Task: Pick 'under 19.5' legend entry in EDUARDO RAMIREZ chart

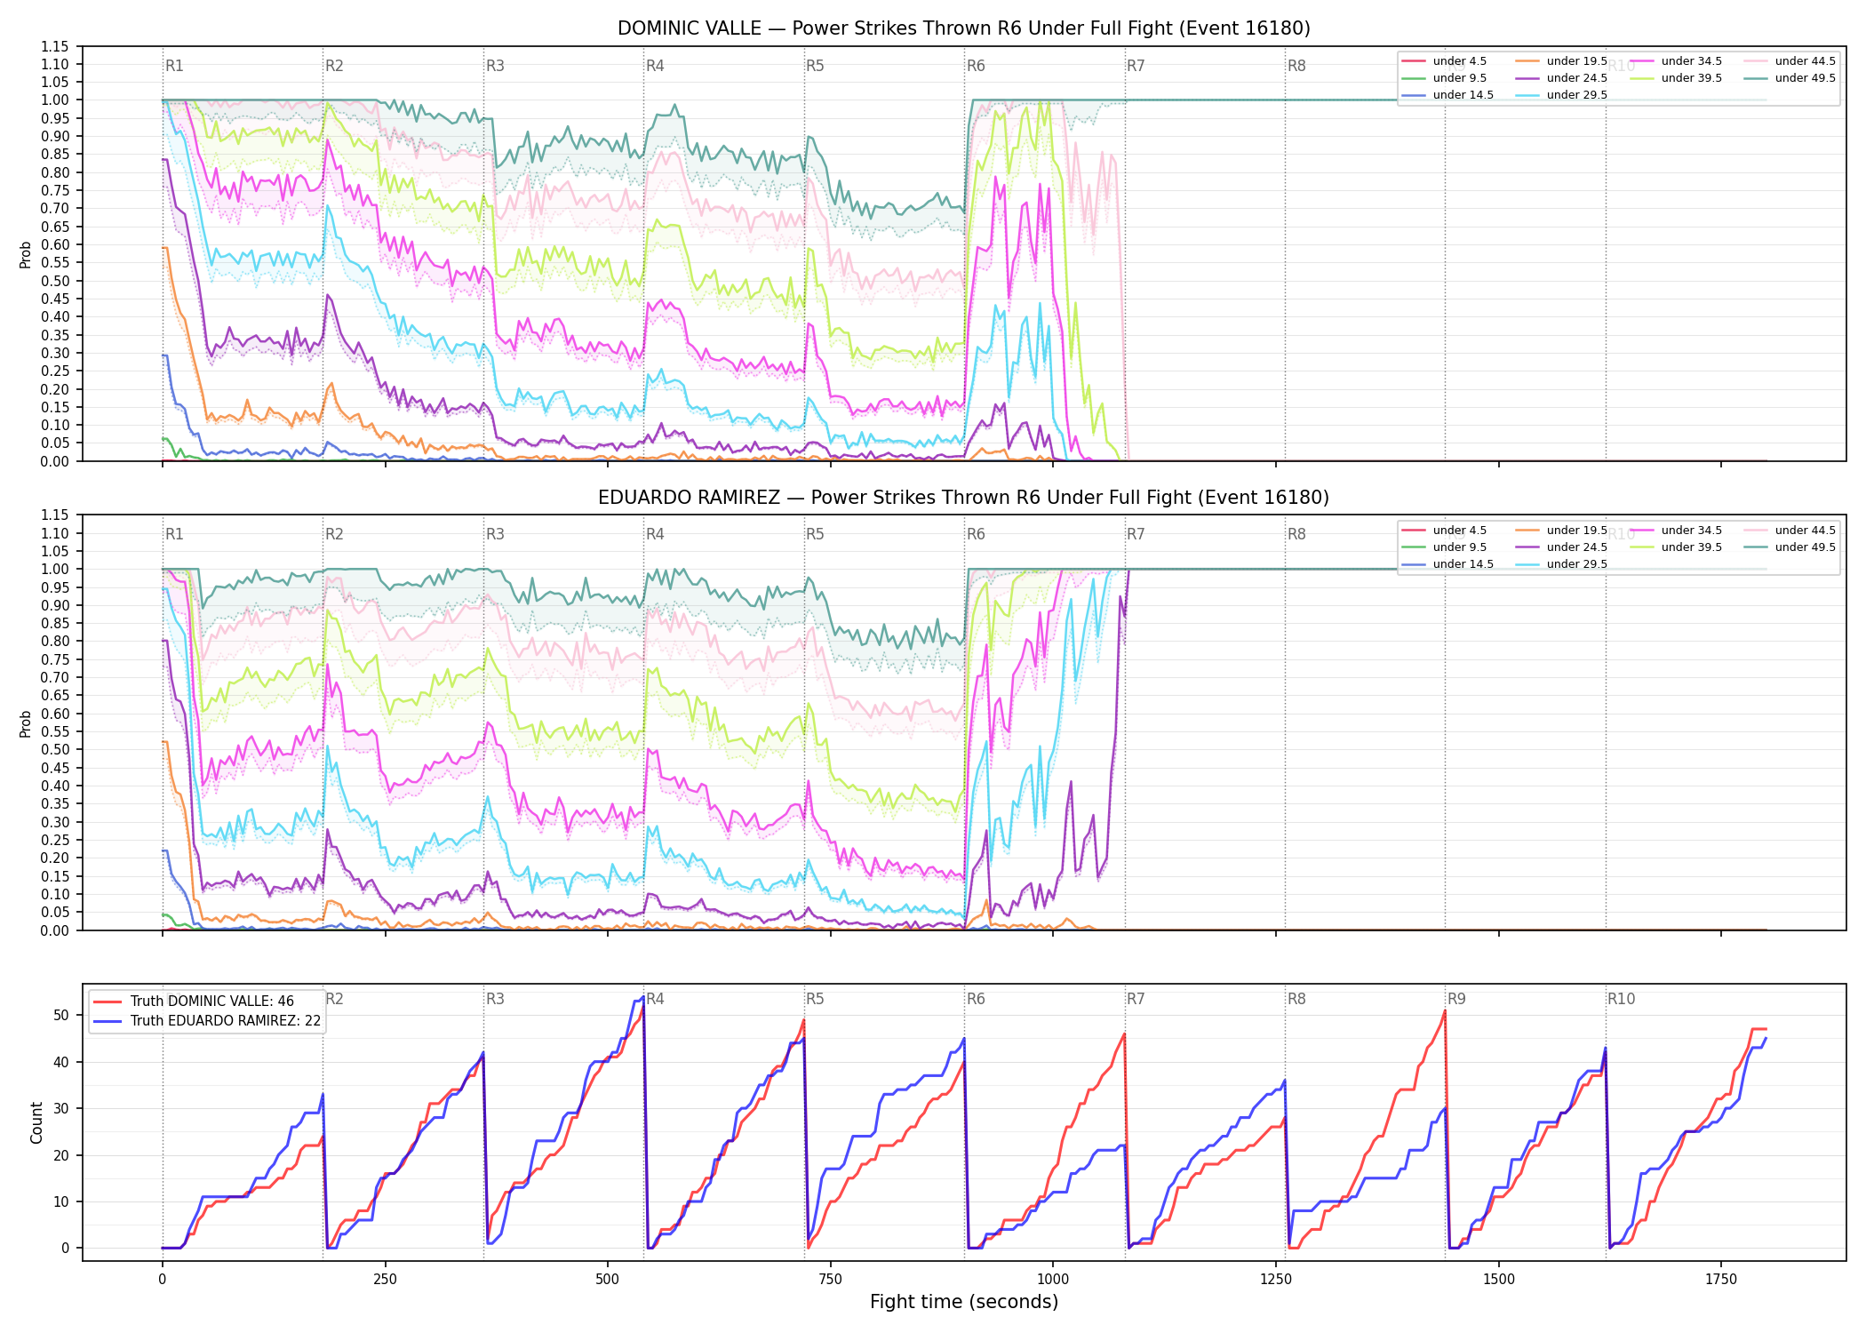Action: [1561, 531]
